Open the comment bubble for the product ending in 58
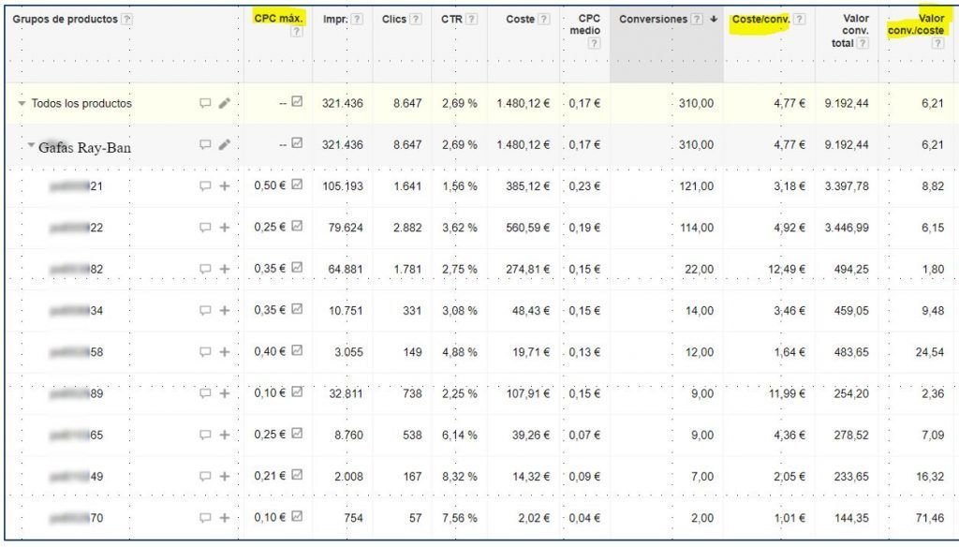Screen dimensions: 959x547 [205, 352]
